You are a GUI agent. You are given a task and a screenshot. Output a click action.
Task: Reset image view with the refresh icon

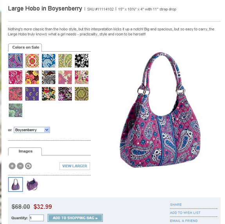pos(29,166)
